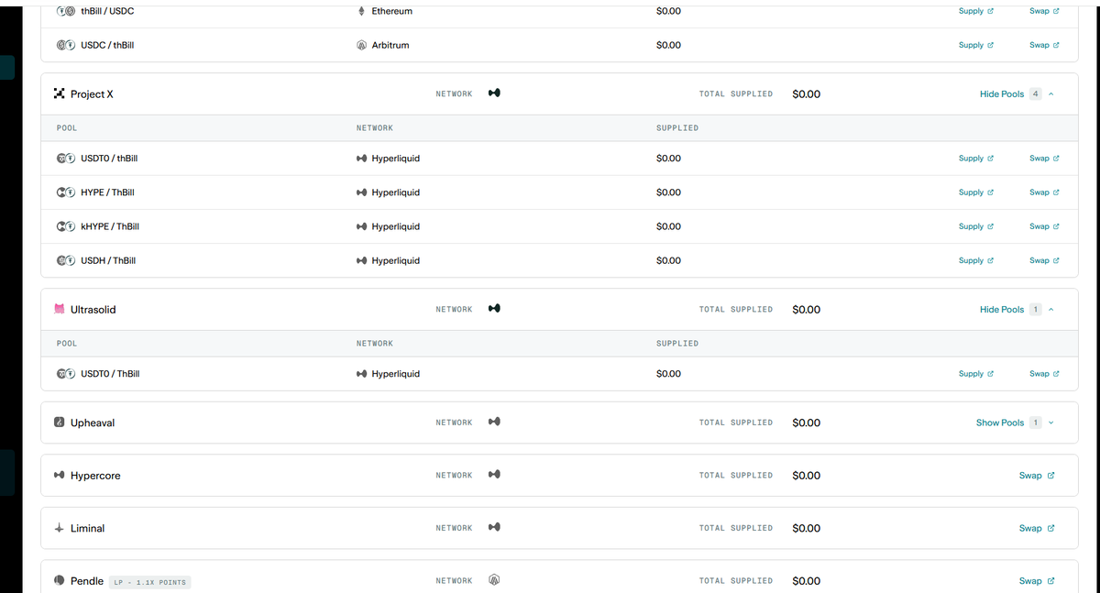Open Swap for HYPE / ThBill pool
This screenshot has height=593, width=1100.
1044,192
